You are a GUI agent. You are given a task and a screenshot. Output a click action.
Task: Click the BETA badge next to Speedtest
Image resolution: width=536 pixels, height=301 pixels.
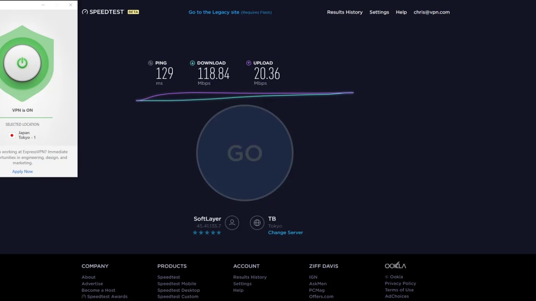click(133, 12)
